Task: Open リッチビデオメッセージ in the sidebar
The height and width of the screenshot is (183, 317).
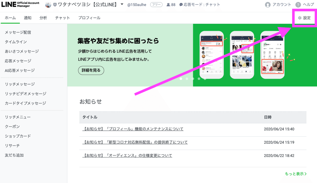Action: pyautogui.click(x=26, y=94)
